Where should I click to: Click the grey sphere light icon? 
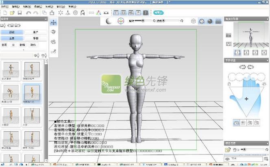tap(109, 21)
